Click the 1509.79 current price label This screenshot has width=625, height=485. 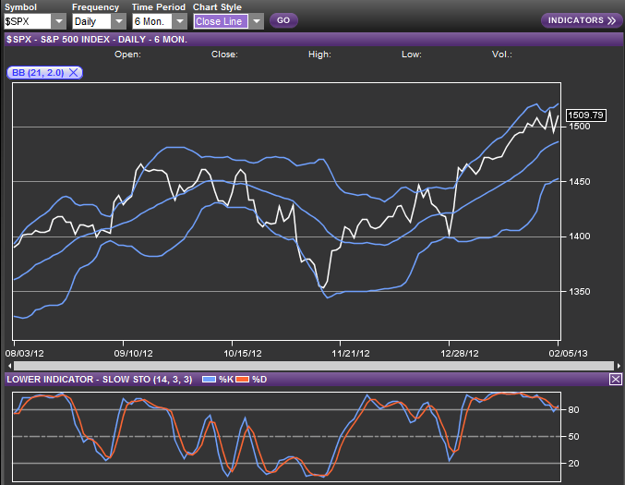585,115
